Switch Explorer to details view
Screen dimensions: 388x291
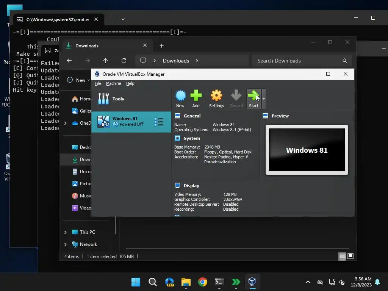(x=342, y=257)
